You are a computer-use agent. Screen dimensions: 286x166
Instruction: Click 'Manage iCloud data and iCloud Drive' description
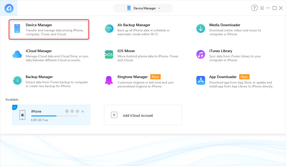coord(57,58)
